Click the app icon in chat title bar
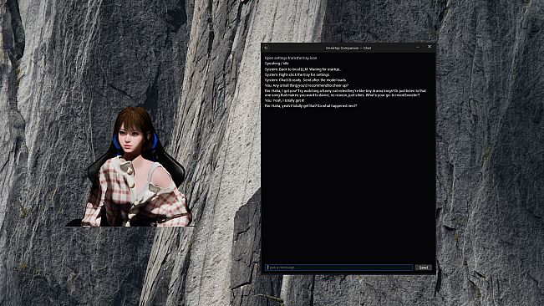The image size is (544, 306). point(266,48)
